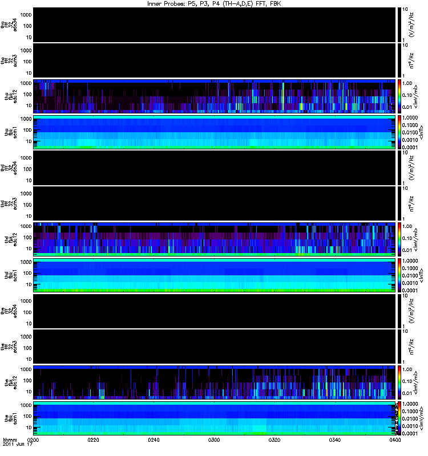
Task: Click the 0400 time axis tick label
Action: coord(395,439)
